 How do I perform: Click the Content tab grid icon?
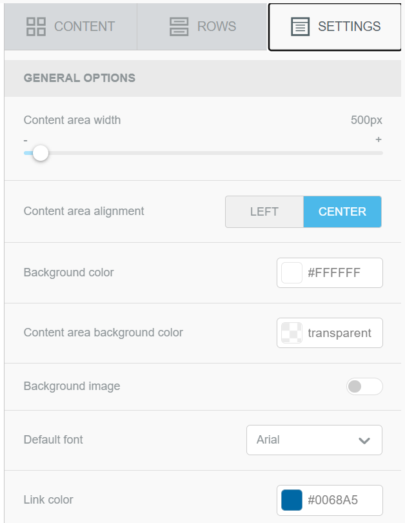pos(36,26)
